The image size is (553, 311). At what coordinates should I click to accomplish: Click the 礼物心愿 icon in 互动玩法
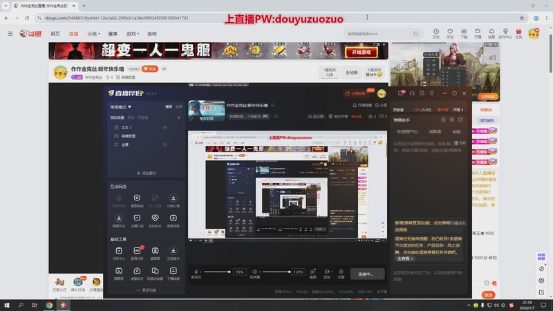[174, 198]
